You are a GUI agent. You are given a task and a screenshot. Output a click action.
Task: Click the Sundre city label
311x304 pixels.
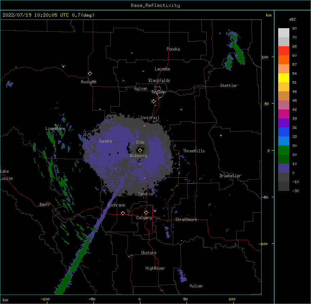(105, 141)
